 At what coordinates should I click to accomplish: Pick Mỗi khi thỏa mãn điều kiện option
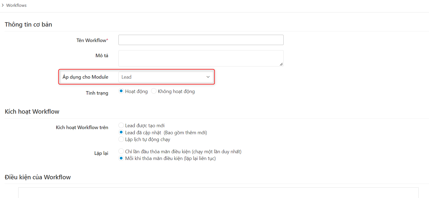(x=121, y=158)
